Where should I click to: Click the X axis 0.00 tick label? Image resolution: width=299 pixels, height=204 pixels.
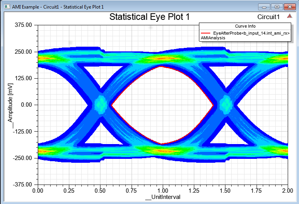(38, 191)
